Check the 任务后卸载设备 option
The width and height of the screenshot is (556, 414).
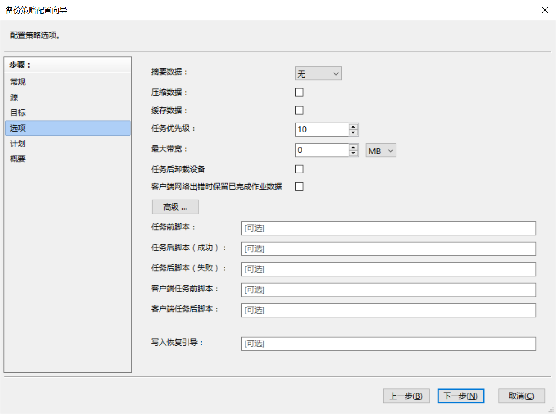[299, 169]
